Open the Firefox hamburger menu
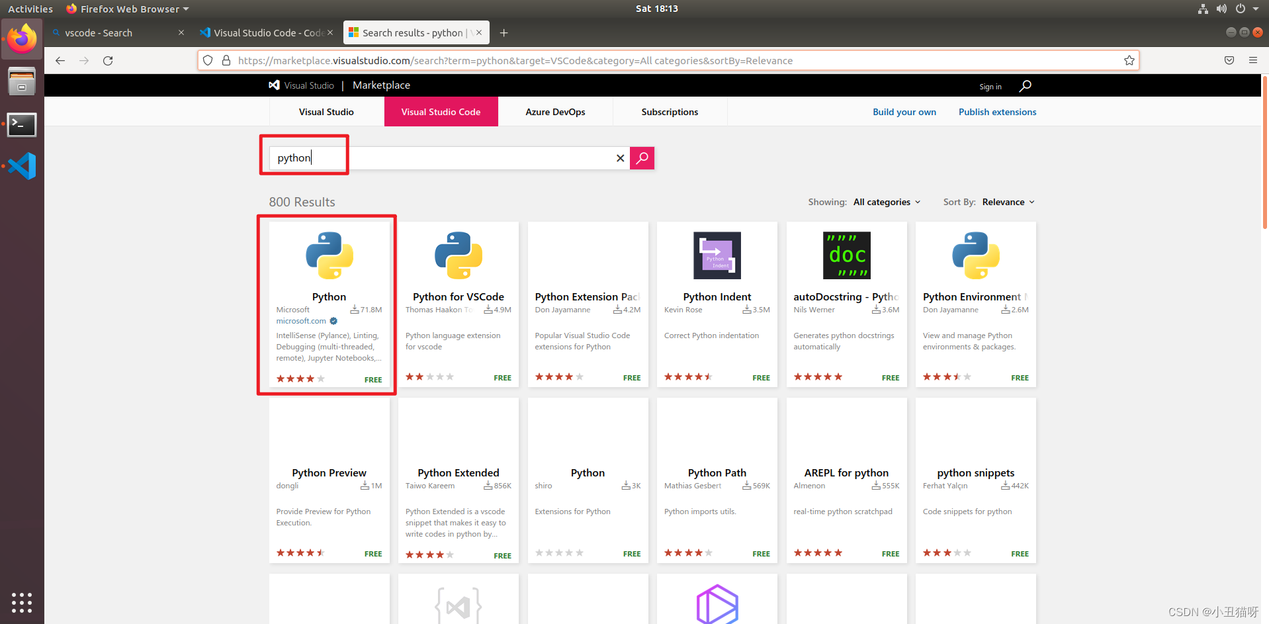The height and width of the screenshot is (624, 1269). [1253, 60]
